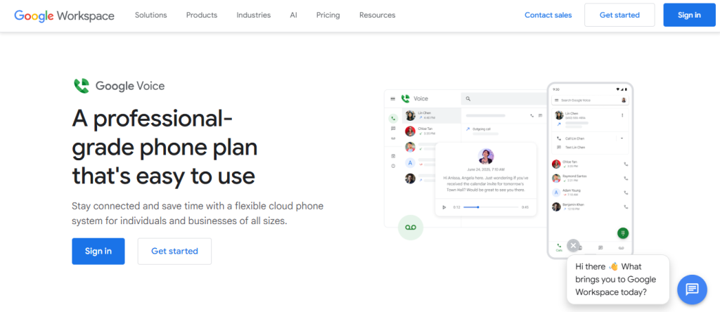Click the green dialpad button on phone mockup
Screen dimensions: 720x312
(x=623, y=233)
